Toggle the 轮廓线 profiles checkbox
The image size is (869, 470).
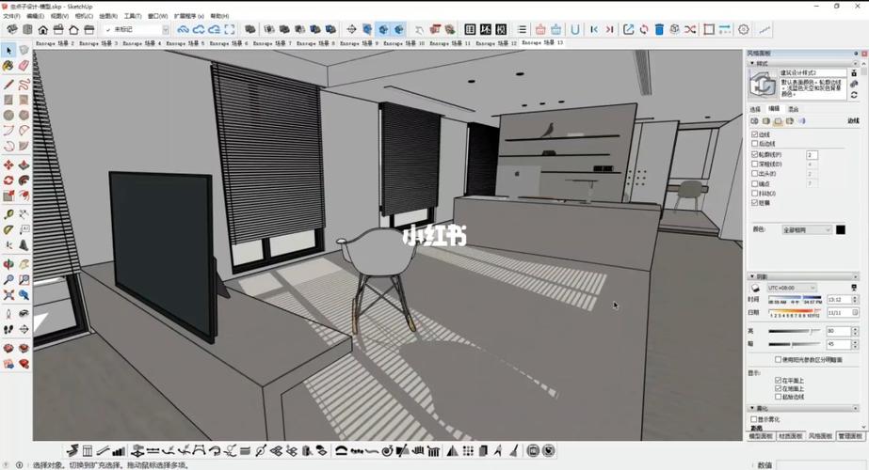(755, 154)
